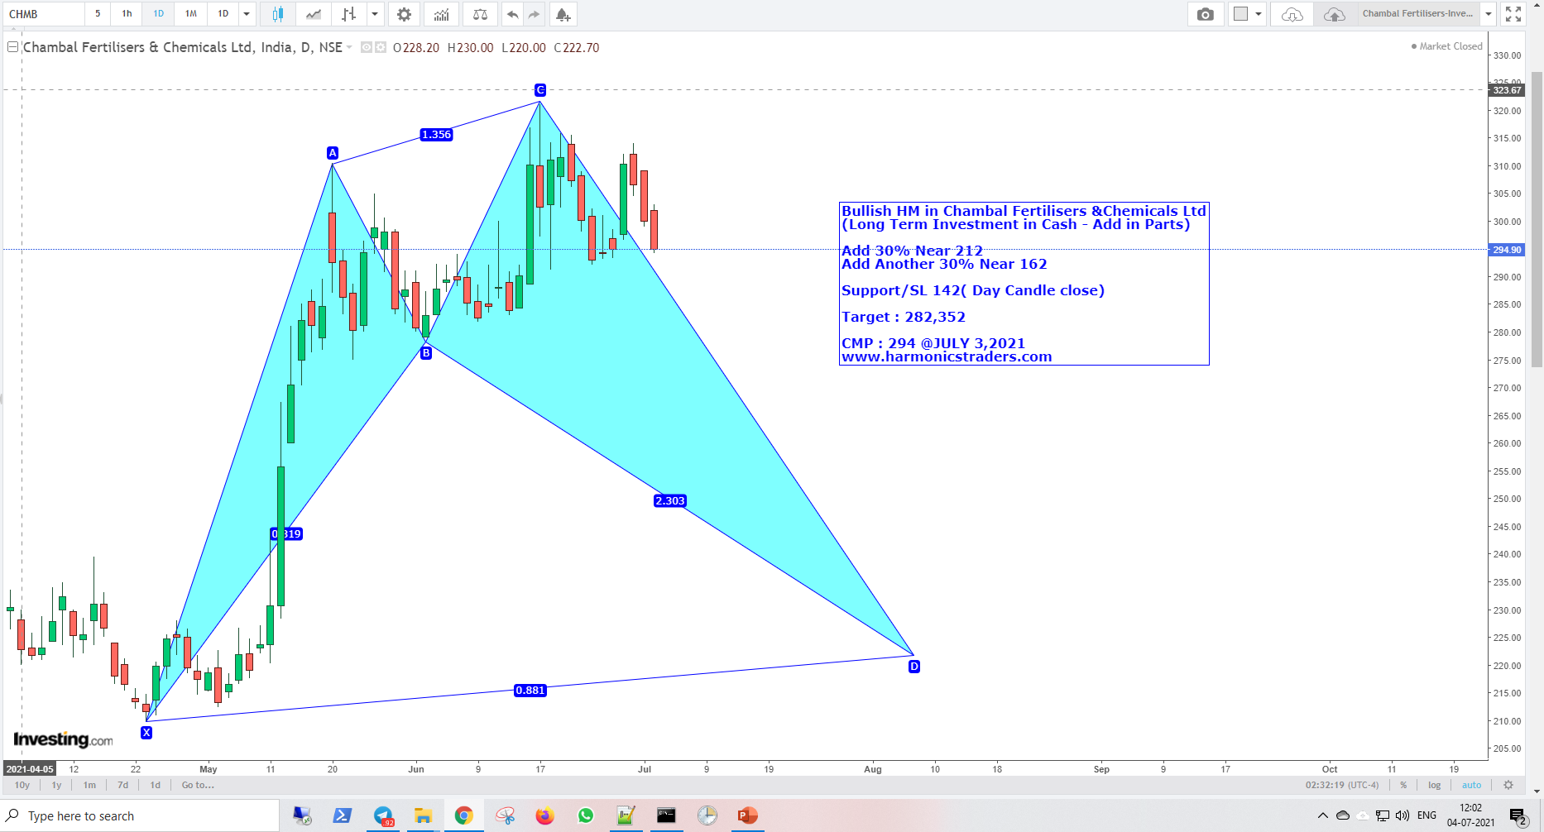Click 294.90 current price label
The image size is (1544, 832).
click(1506, 250)
